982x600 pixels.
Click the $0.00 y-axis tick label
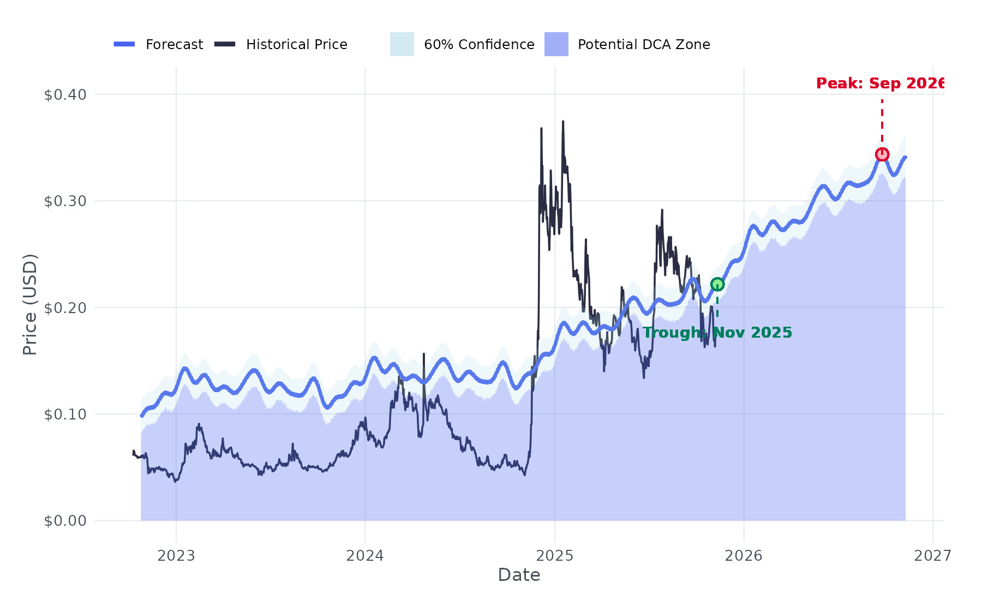(x=65, y=521)
